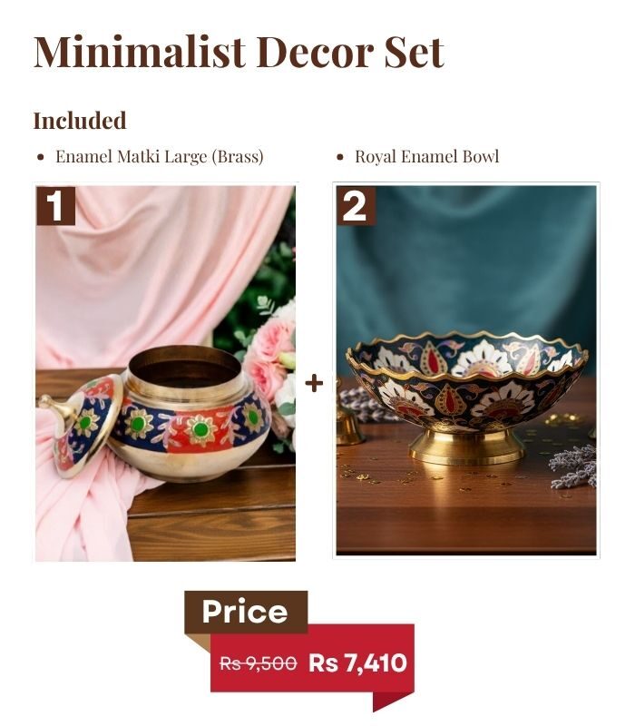The image size is (635, 726).
Task: Click bullet before Enamel Matki Large
Action: click(41, 157)
